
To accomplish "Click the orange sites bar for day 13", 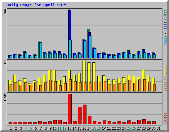I will click(70, 85).
